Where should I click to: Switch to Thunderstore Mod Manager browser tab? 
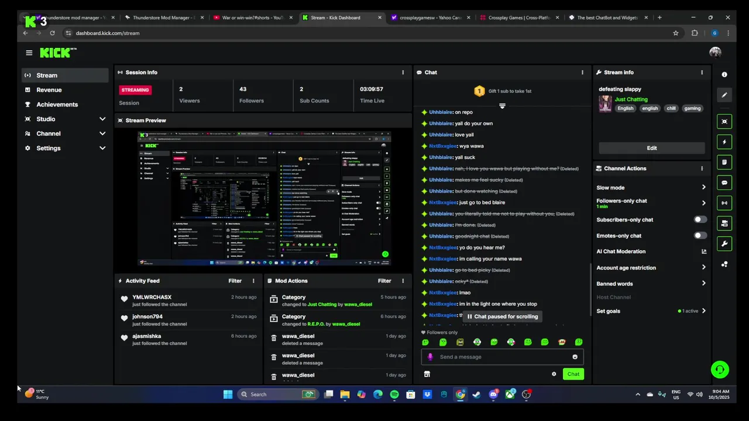click(163, 18)
